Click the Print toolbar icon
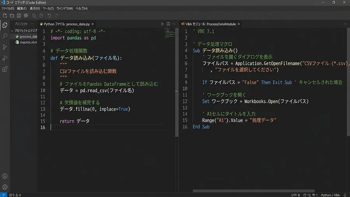 pos(26,16)
